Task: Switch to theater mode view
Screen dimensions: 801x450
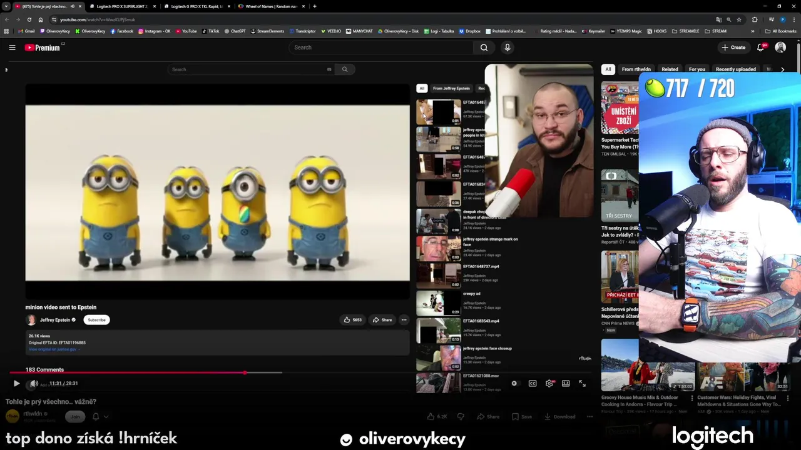Action: 566,383
